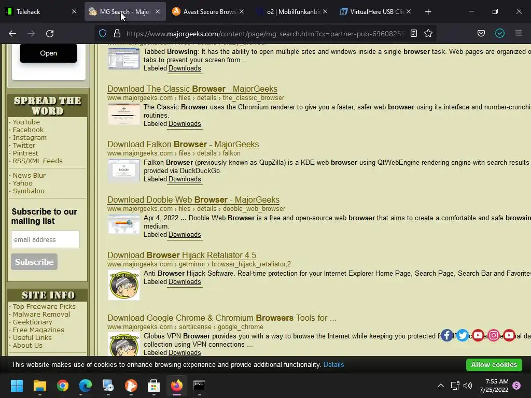The image size is (531, 398).
Task: Open the About Us link
Action: 27,345
